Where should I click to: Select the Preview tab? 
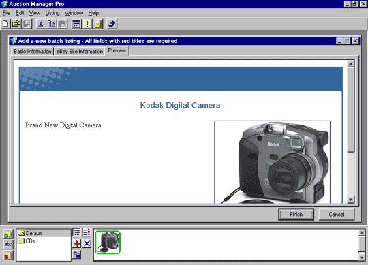(x=117, y=51)
